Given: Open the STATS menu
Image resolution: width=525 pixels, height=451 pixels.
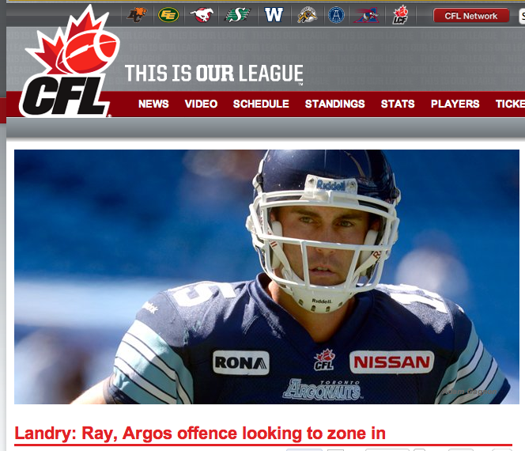Looking at the screenshot, I should tap(398, 104).
